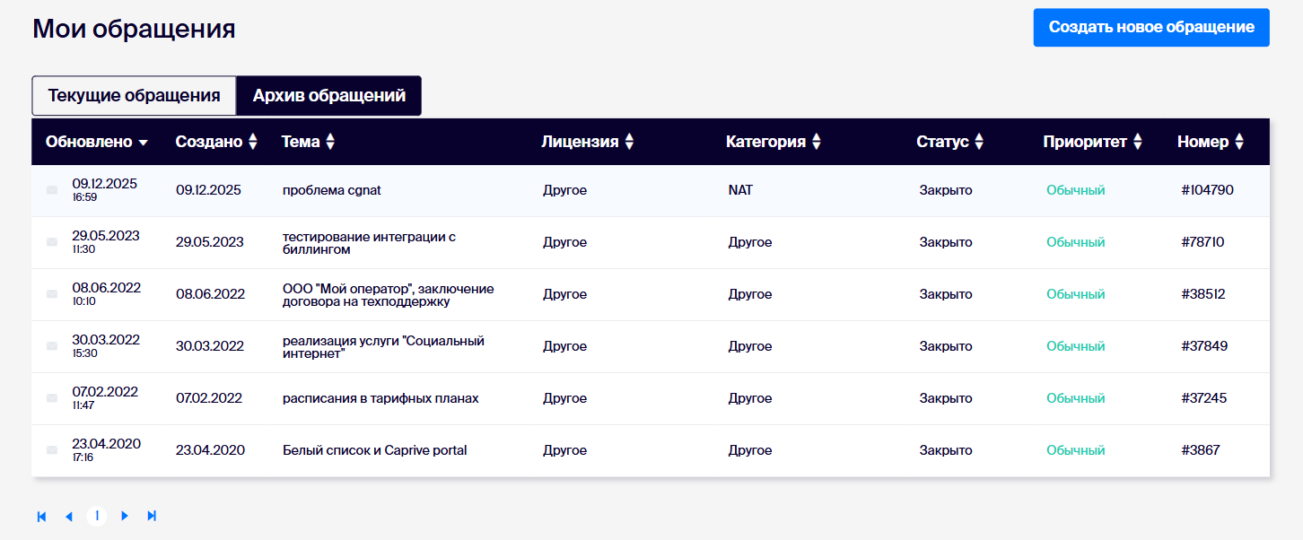
Task: Jump to the last page of tickets
Action: 151,516
